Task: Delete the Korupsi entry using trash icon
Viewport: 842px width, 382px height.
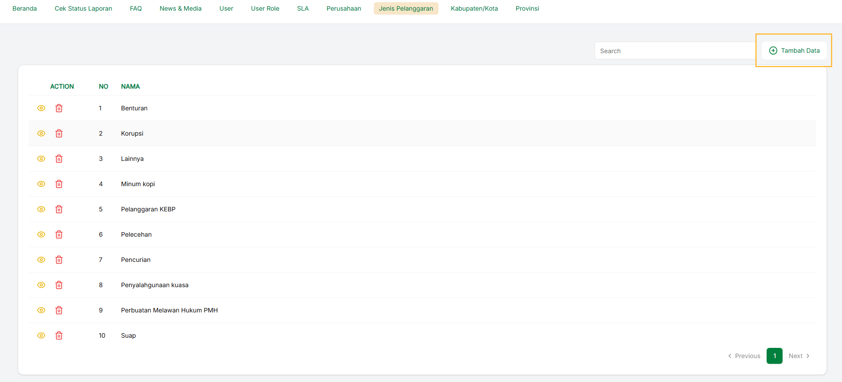Action: [x=59, y=133]
